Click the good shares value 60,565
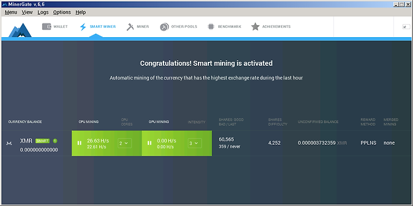Image resolution: width=413 pixels, height=206 pixels. click(226, 140)
